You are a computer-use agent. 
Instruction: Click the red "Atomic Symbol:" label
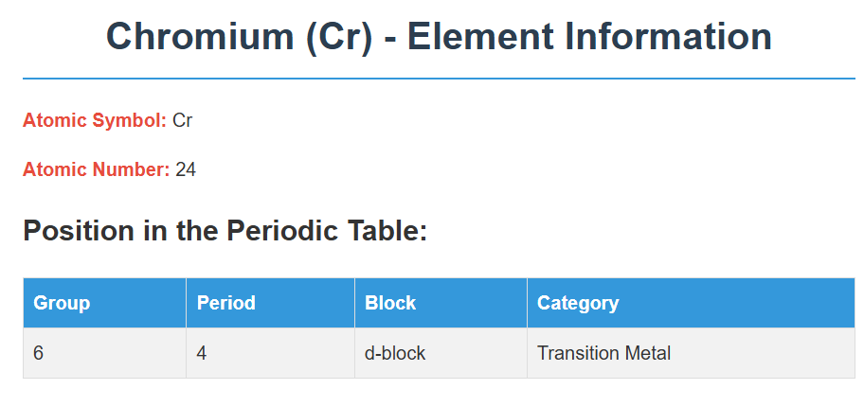coord(94,120)
